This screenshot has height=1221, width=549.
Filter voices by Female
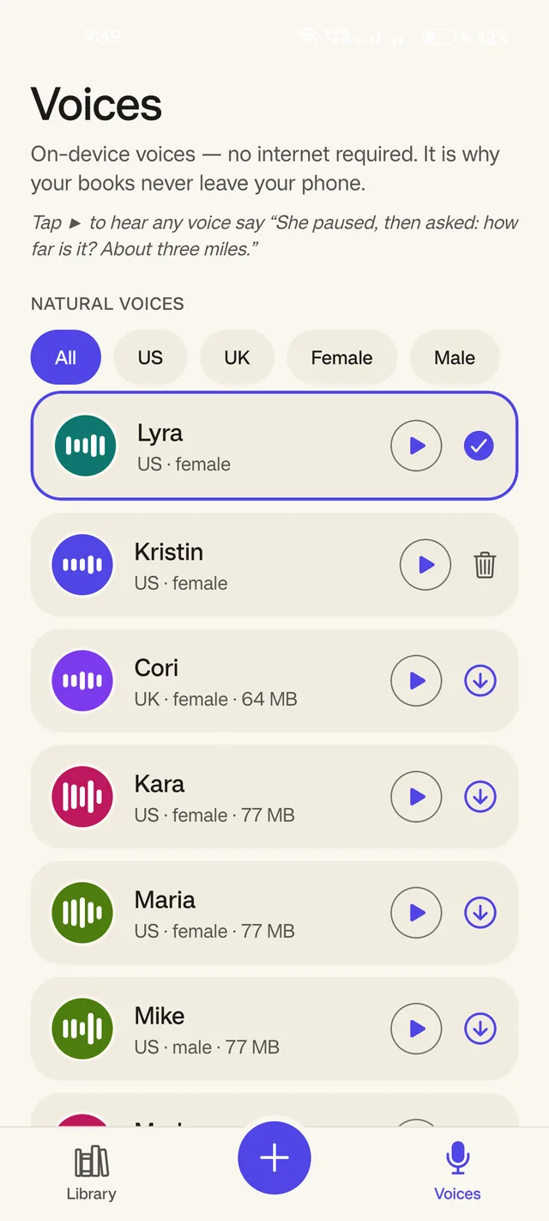(x=341, y=357)
